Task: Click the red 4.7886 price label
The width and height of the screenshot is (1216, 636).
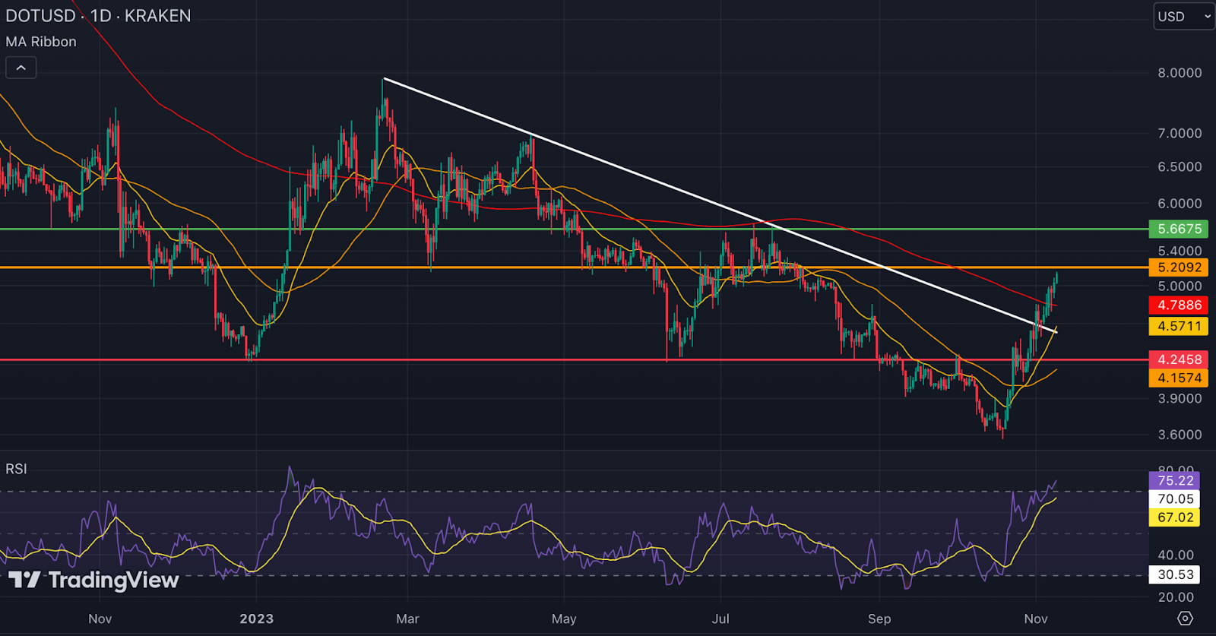Action: coord(1179,305)
